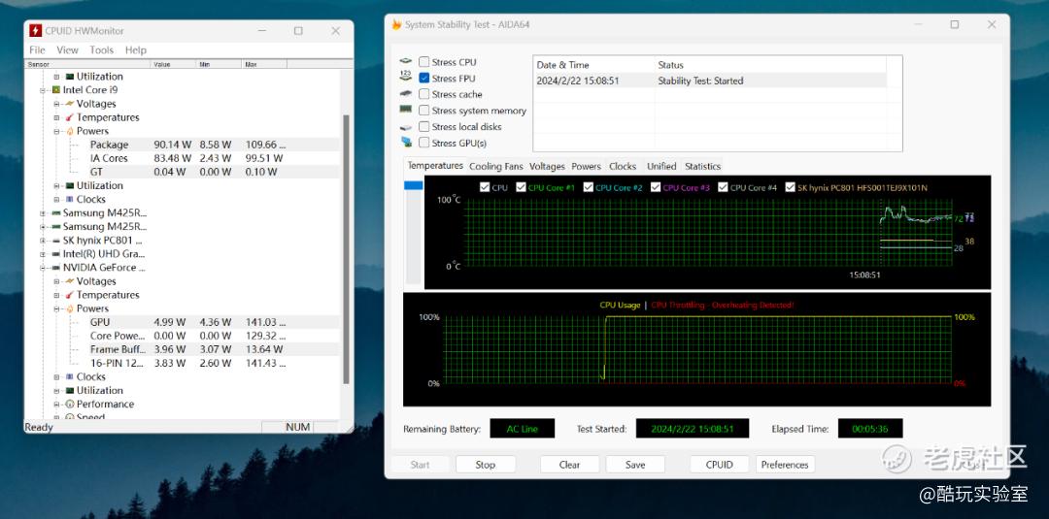Uncheck SK hynix PC801 graph checkbox
This screenshot has width=1049, height=519.
click(x=791, y=187)
